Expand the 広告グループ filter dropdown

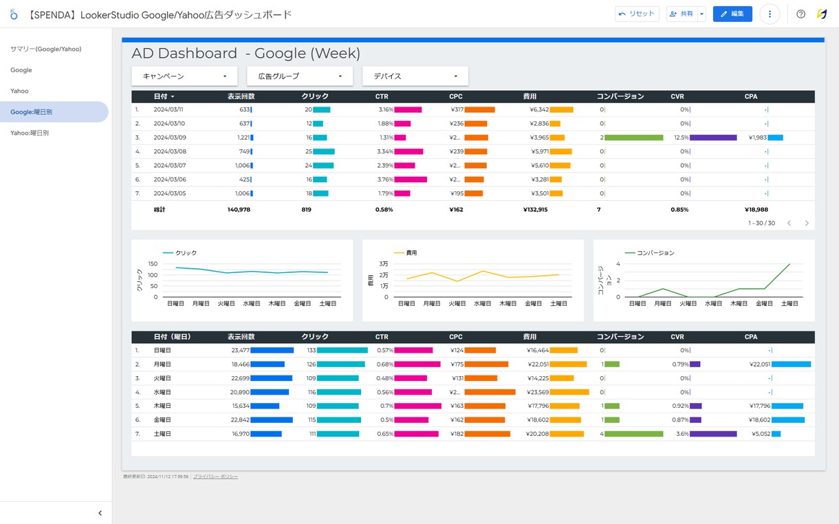300,76
